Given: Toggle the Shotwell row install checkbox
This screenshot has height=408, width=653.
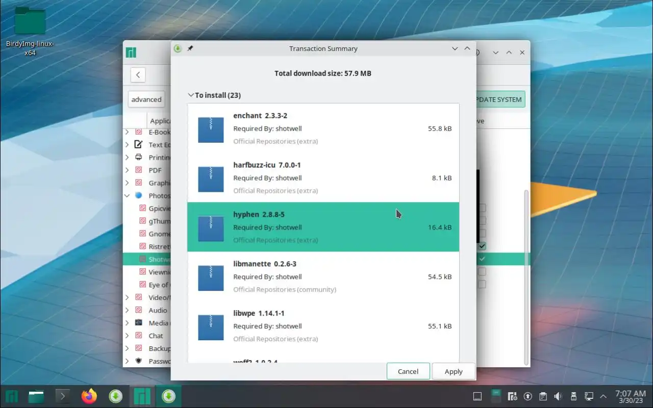Looking at the screenshot, I should point(482,259).
